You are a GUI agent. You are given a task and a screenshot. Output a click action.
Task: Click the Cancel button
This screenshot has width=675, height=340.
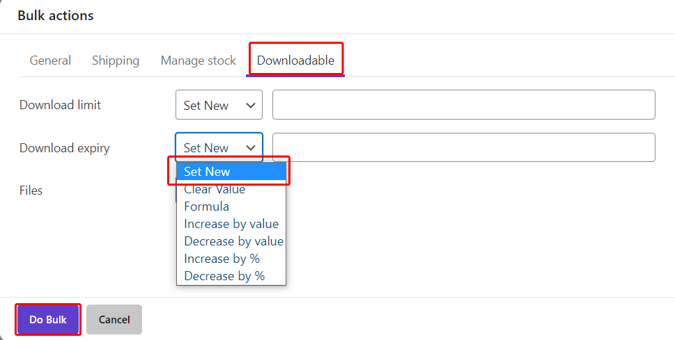click(114, 320)
